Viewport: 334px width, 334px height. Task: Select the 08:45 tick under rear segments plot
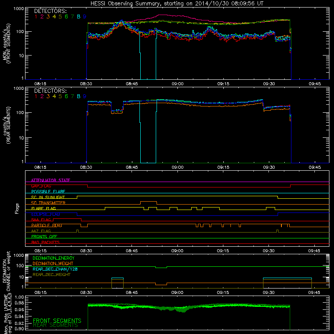point(132,167)
